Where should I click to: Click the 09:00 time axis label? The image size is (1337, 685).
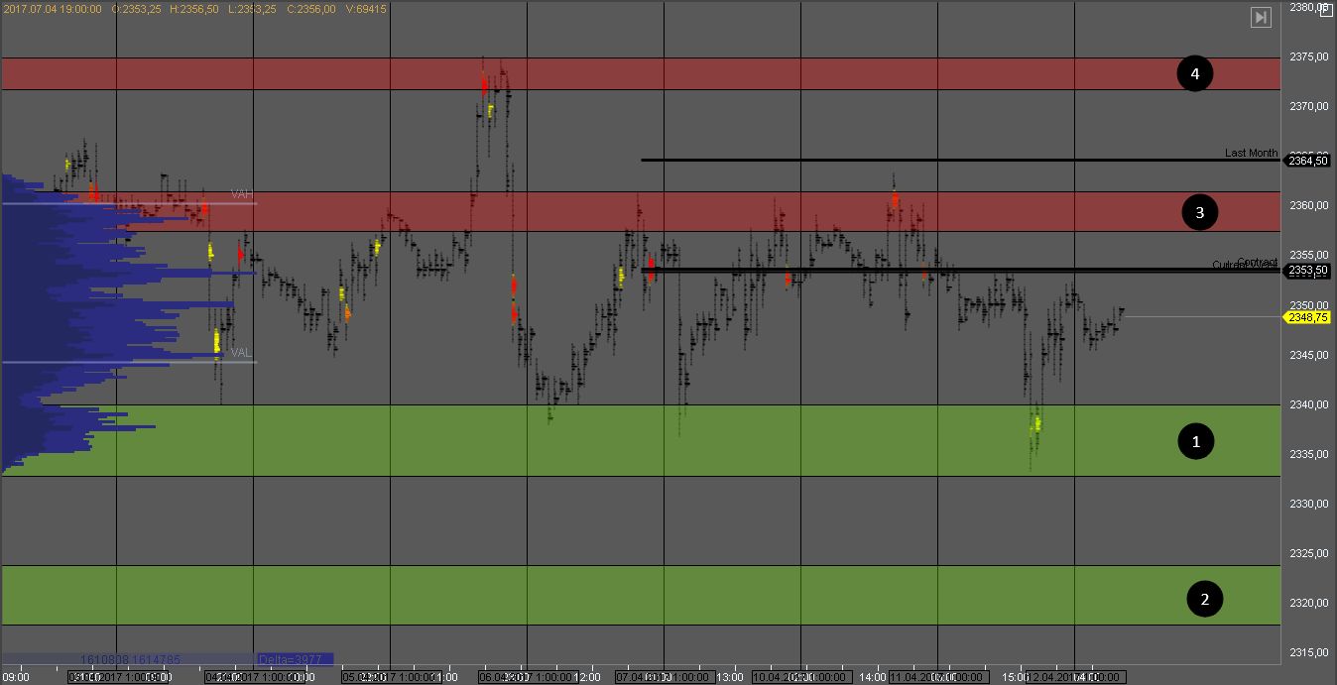16,678
